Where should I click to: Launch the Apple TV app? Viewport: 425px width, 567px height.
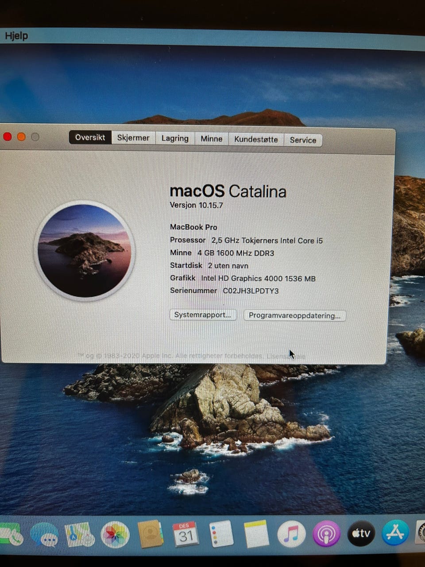coord(361,533)
